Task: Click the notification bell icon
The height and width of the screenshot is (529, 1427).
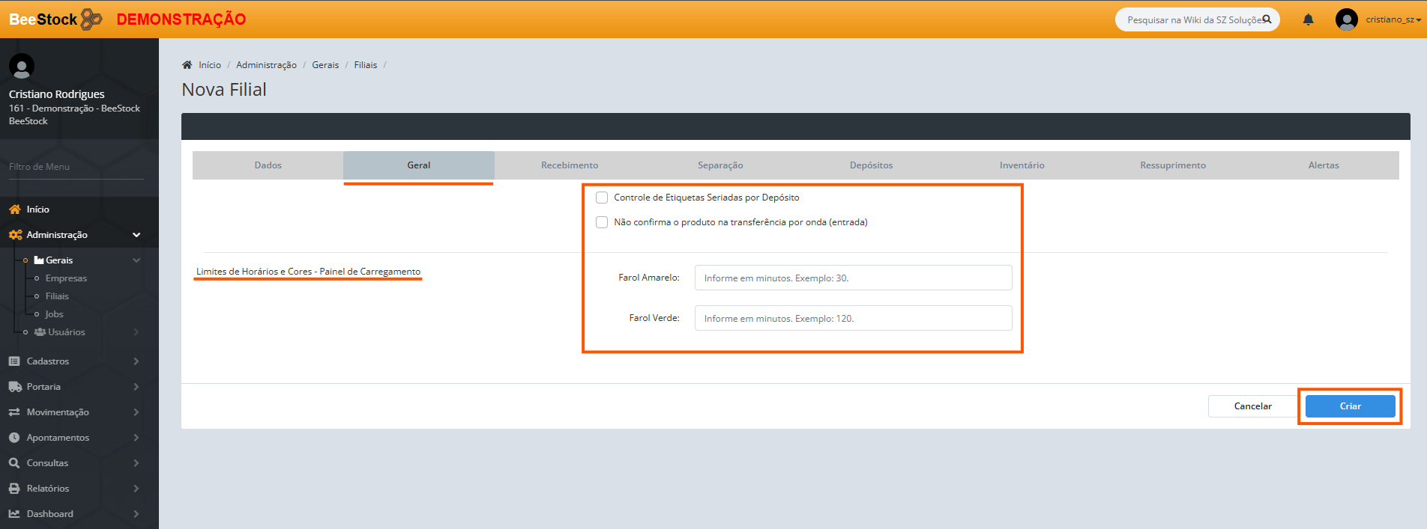Action: pyautogui.click(x=1308, y=19)
